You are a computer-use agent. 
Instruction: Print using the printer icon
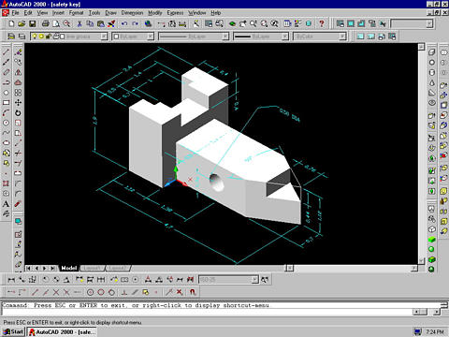click(x=46, y=23)
